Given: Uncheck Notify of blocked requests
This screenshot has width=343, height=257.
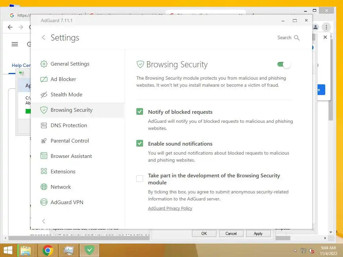Looking at the screenshot, I should point(140,112).
